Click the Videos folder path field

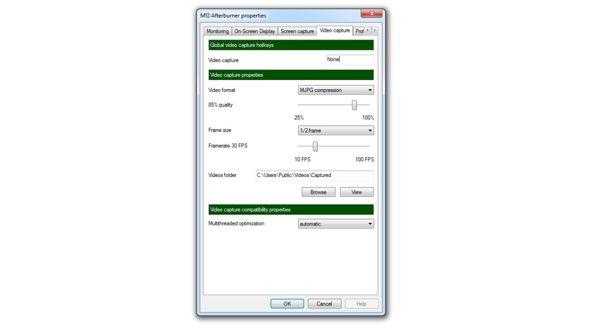(x=315, y=175)
